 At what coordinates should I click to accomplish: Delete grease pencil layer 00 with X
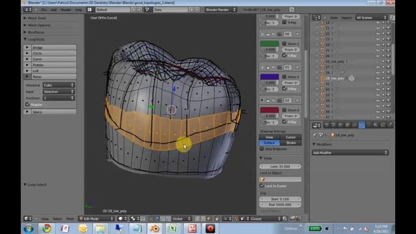point(298,34)
